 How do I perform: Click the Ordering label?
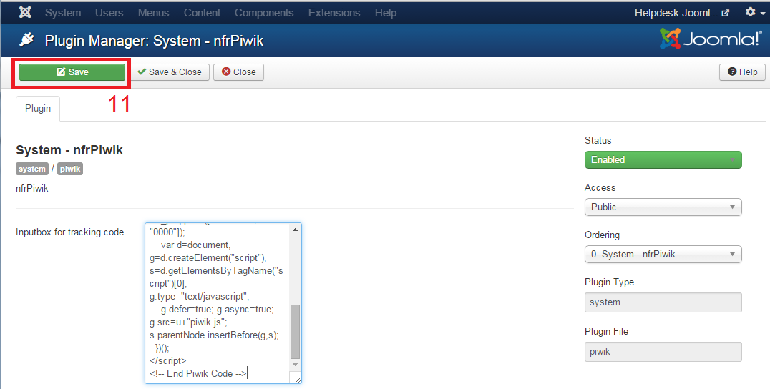(602, 235)
